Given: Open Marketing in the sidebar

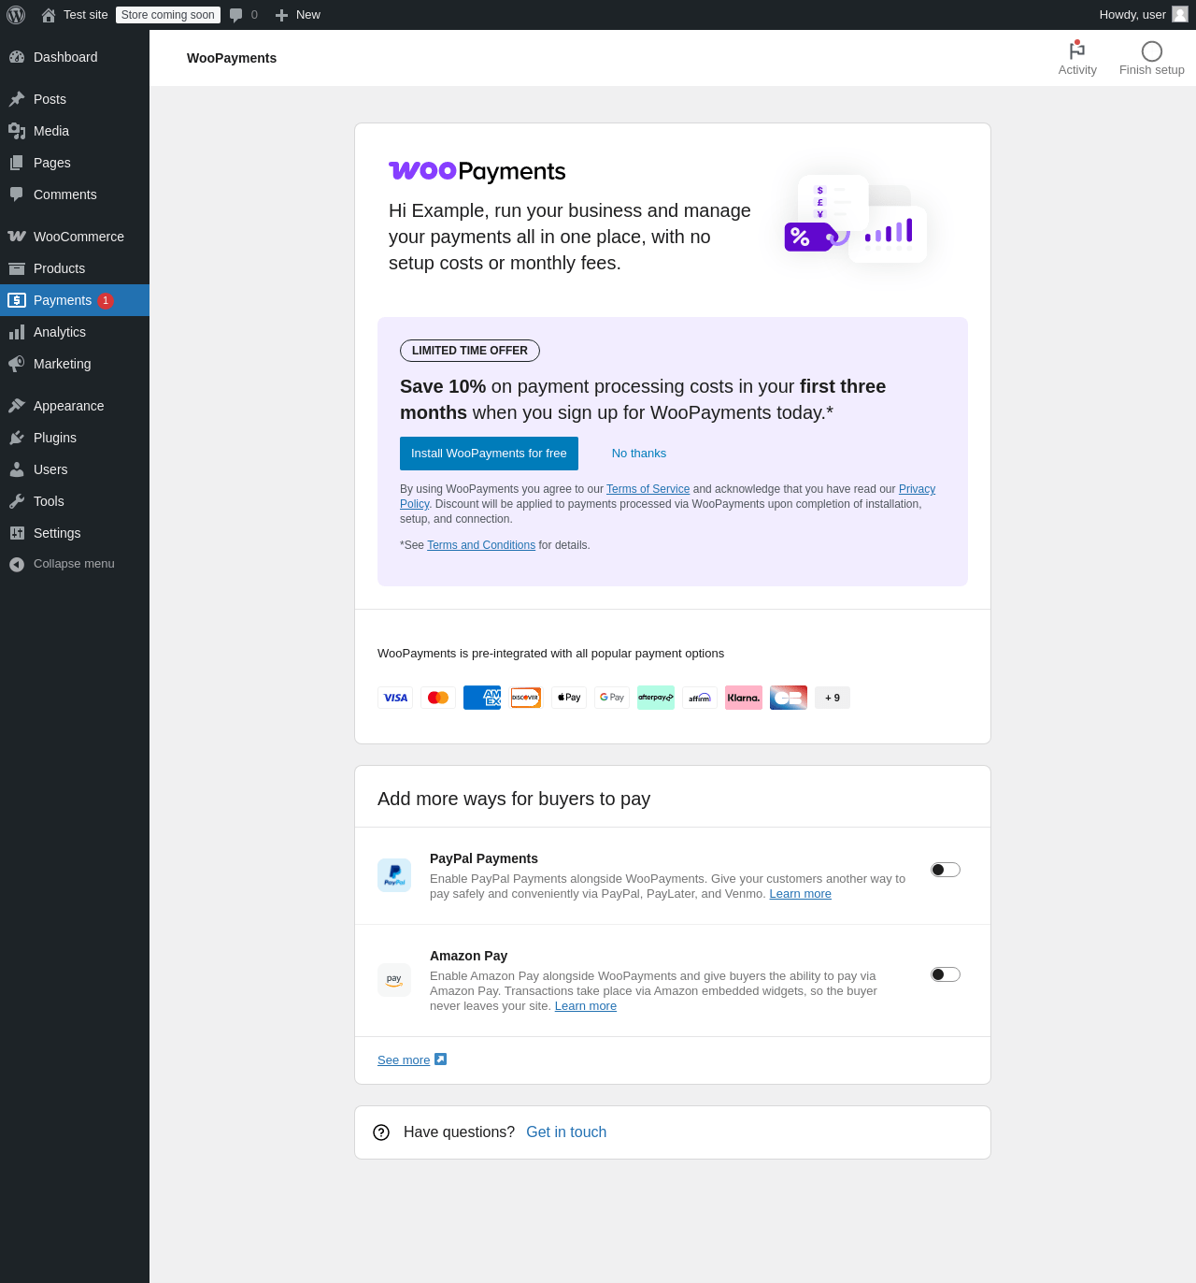Looking at the screenshot, I should click(x=75, y=364).
